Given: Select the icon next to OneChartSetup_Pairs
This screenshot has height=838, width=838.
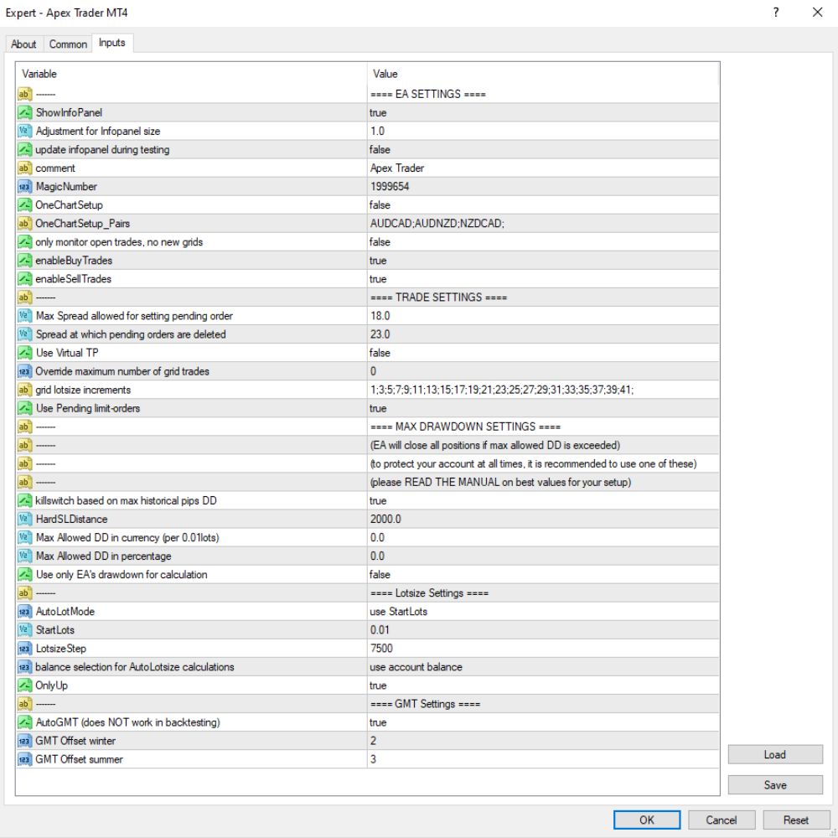Looking at the screenshot, I should pos(24,224).
